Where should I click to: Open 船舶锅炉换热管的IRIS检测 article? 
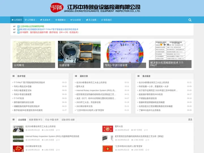click(x=151, y=94)
